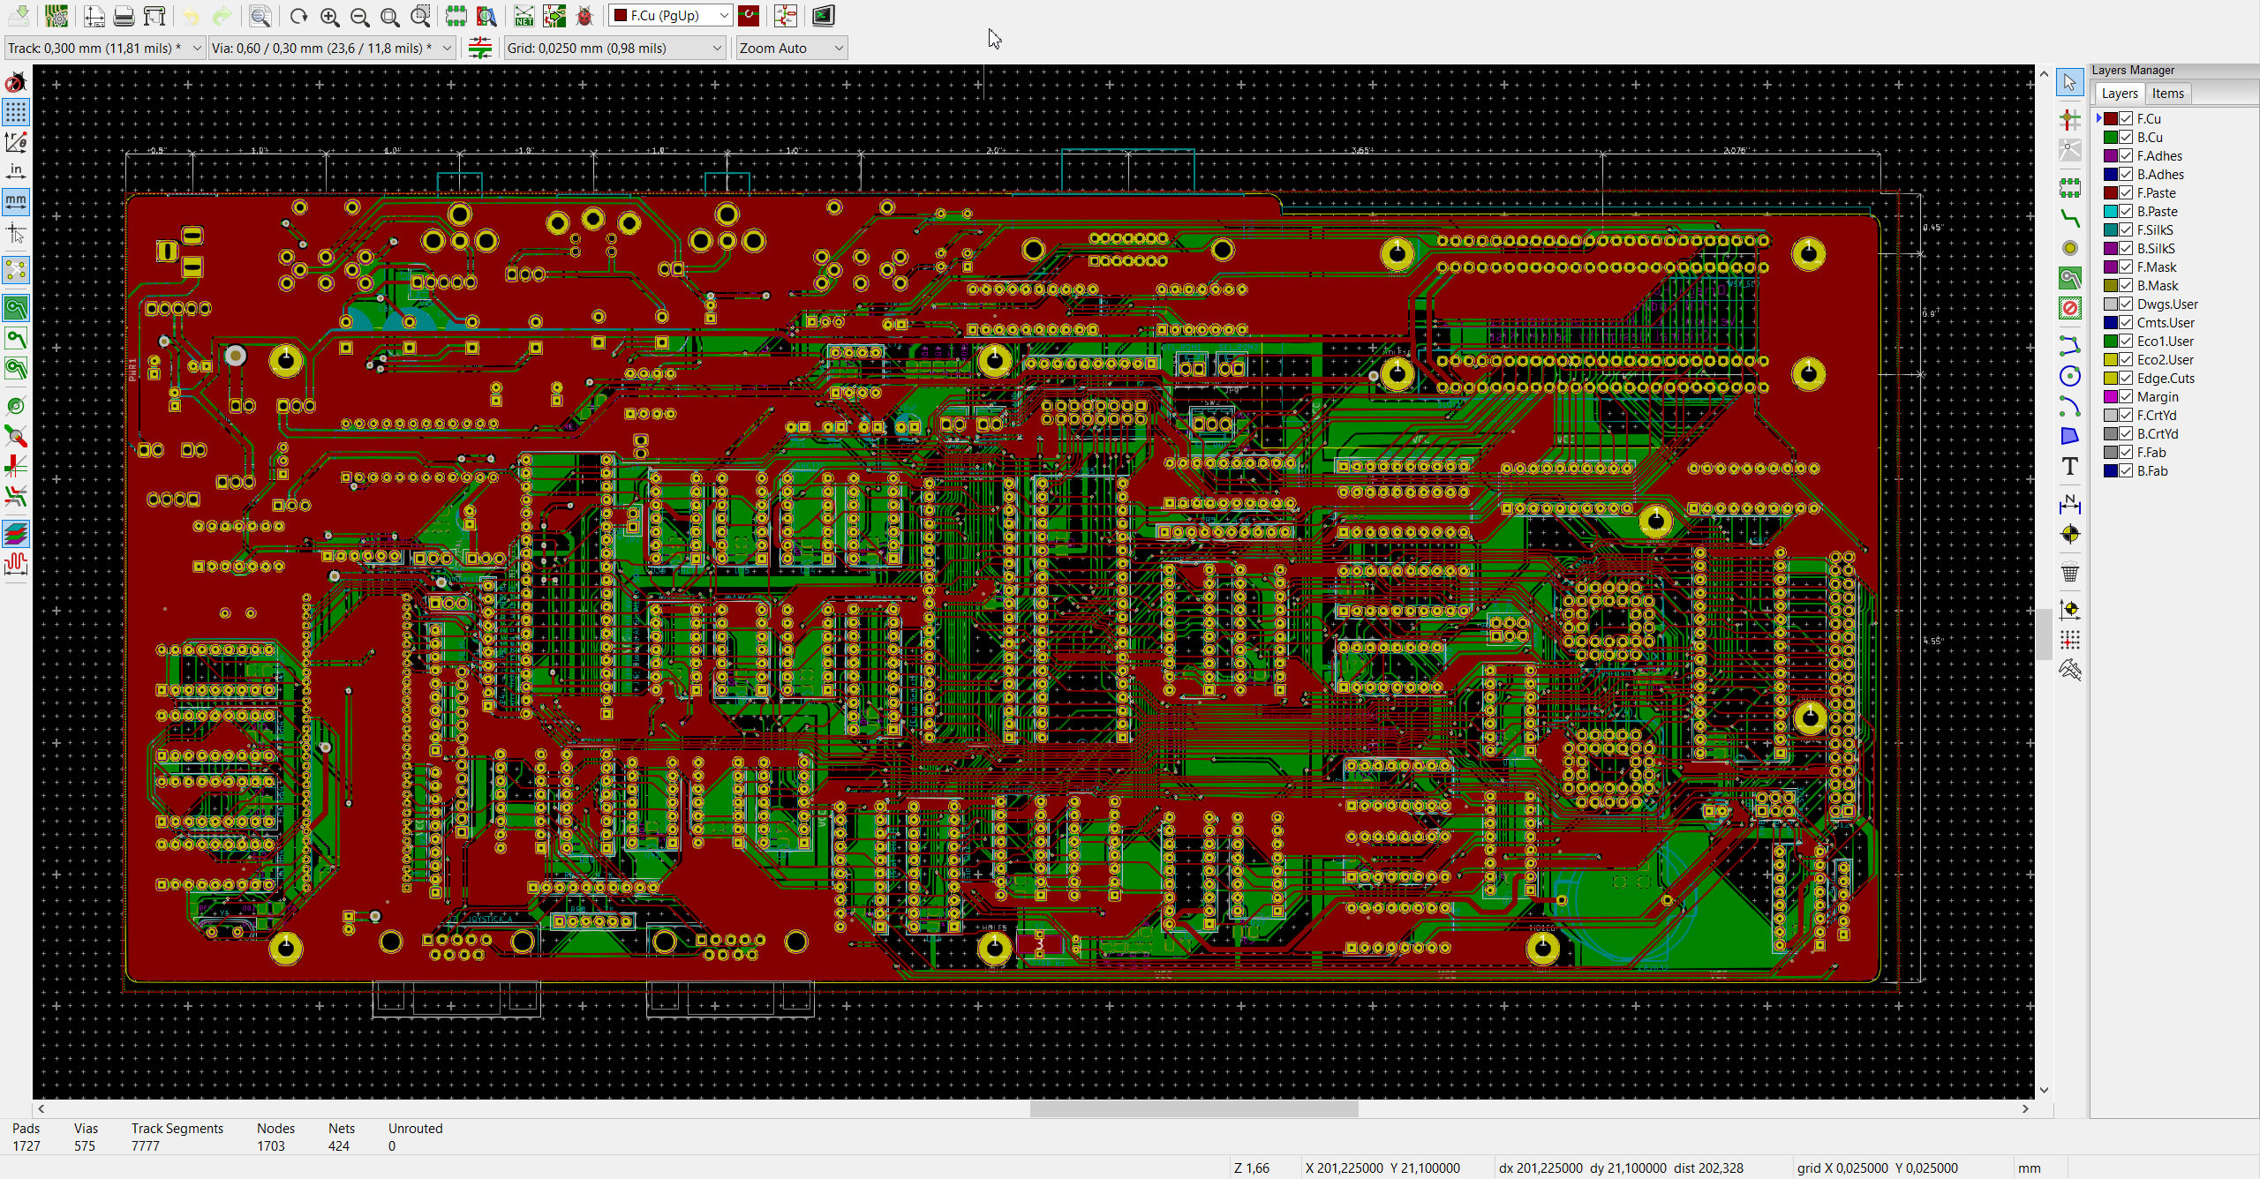This screenshot has width=2260, height=1179.
Task: Switch to the Layers tab
Action: pyautogui.click(x=2119, y=94)
